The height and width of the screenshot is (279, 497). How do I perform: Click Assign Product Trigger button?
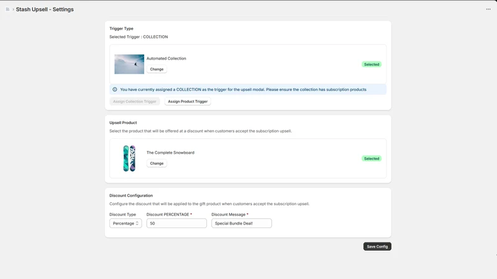pyautogui.click(x=188, y=101)
